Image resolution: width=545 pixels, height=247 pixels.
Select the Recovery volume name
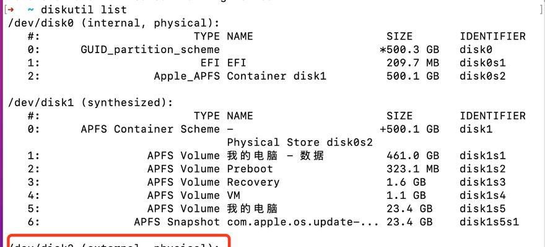click(253, 182)
